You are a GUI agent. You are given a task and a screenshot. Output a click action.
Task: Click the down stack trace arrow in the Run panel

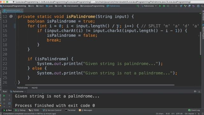coord(9,100)
